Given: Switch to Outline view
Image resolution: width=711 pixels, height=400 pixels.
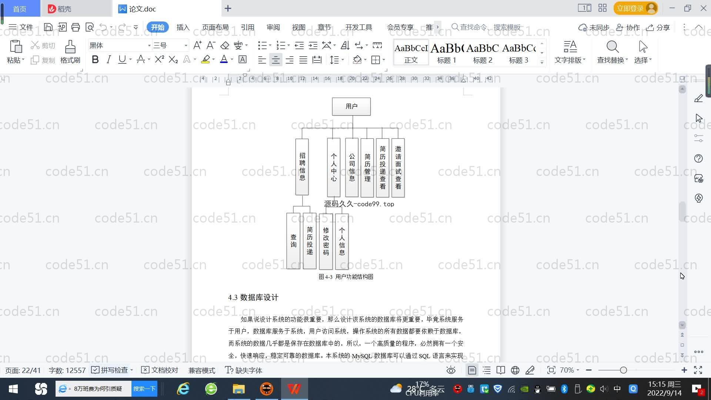Looking at the screenshot, I should click(x=487, y=370).
